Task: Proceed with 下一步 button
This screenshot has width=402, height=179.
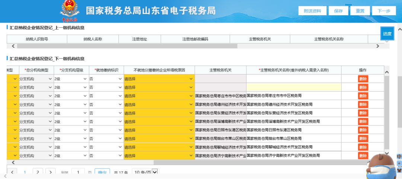Action: [x=384, y=11]
